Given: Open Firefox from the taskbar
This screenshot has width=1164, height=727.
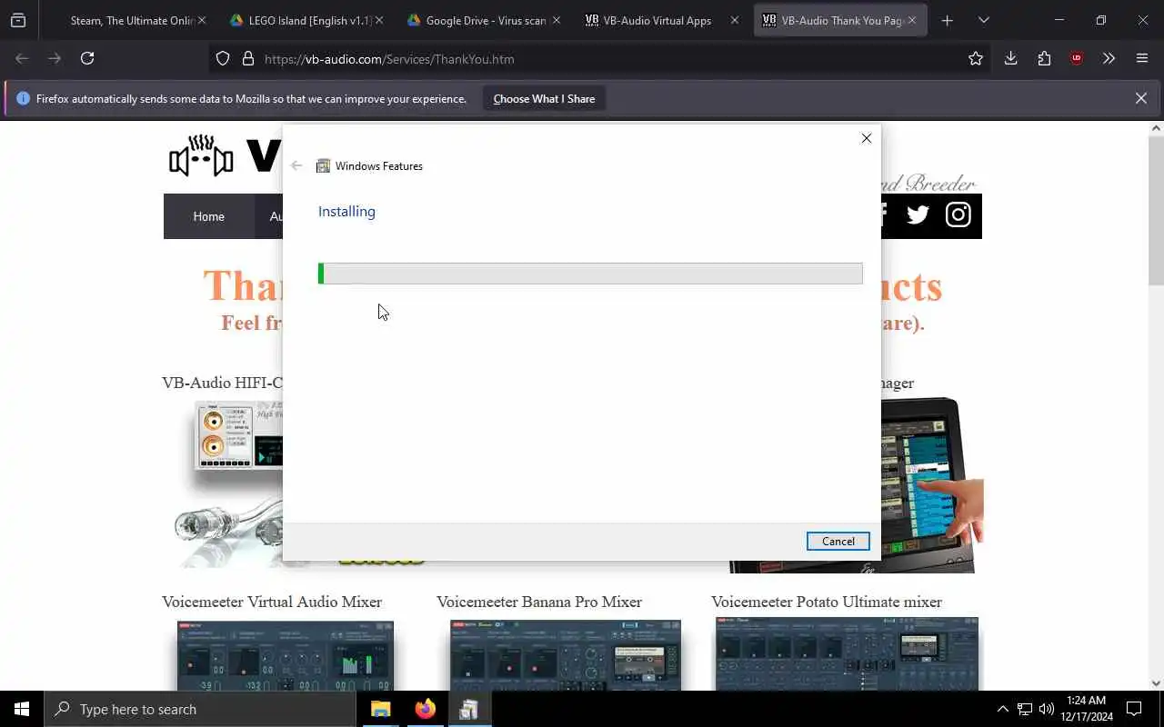Looking at the screenshot, I should tap(425, 709).
